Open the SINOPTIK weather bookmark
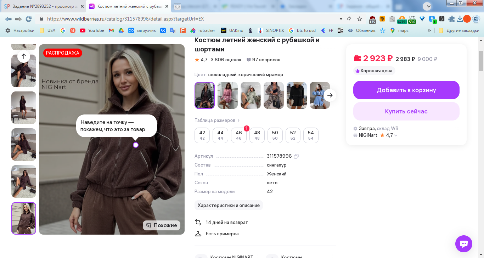 coord(271,30)
